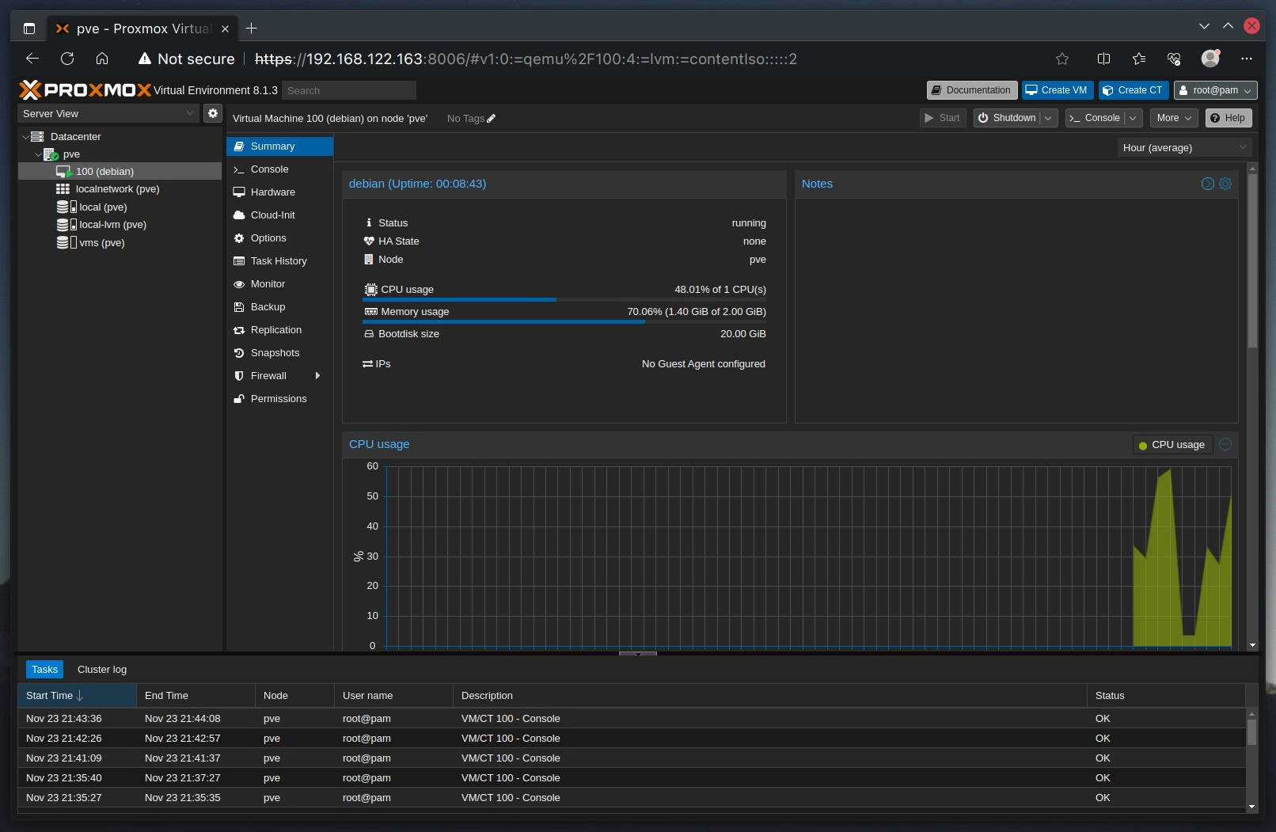Expand the Firewall submenu arrow
Screen dimensions: 1276x832
317,376
